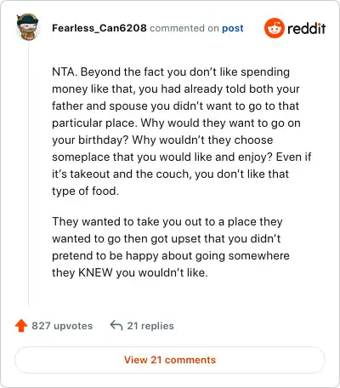The image size is (340, 388).
Task: Click the View 21 comments button
Action: point(170,360)
